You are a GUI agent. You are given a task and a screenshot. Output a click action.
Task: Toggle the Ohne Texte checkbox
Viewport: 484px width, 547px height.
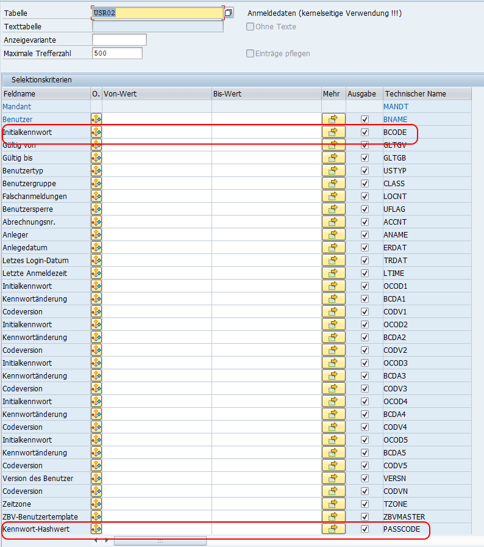click(250, 26)
